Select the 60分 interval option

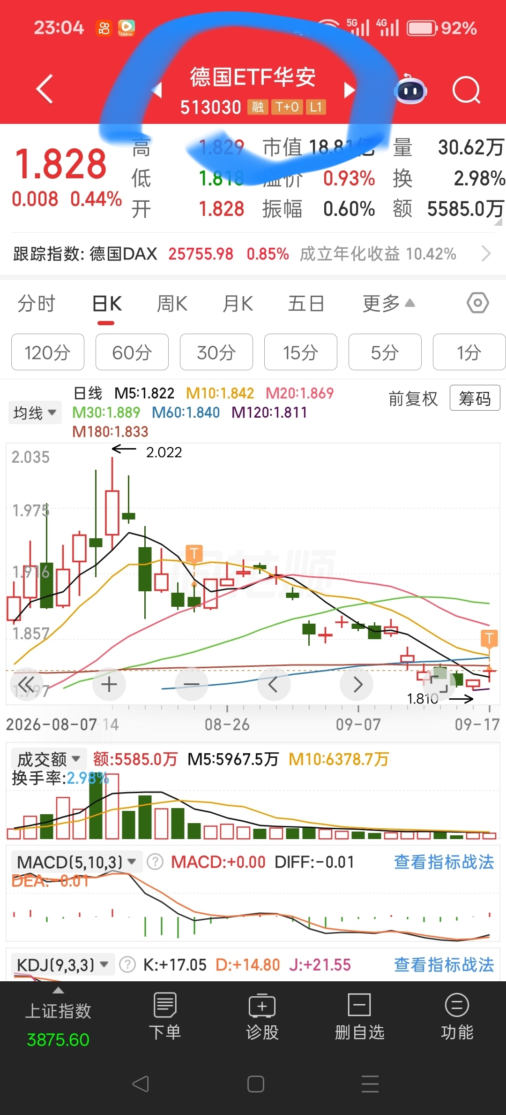[132, 352]
